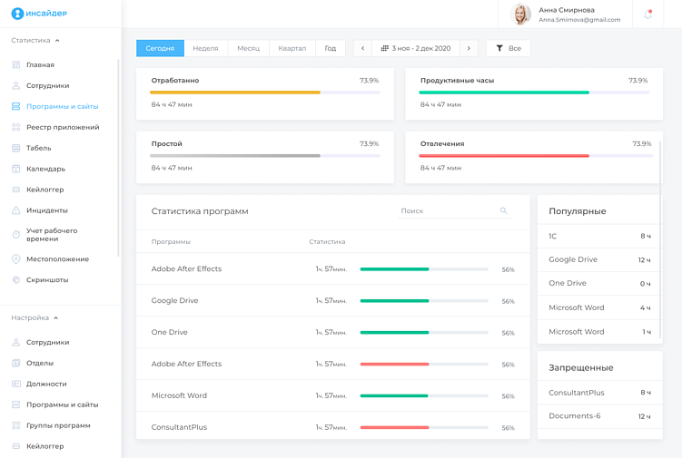Open Реестр приложений menu item
Viewport: 682px width, 458px height.
tap(63, 127)
